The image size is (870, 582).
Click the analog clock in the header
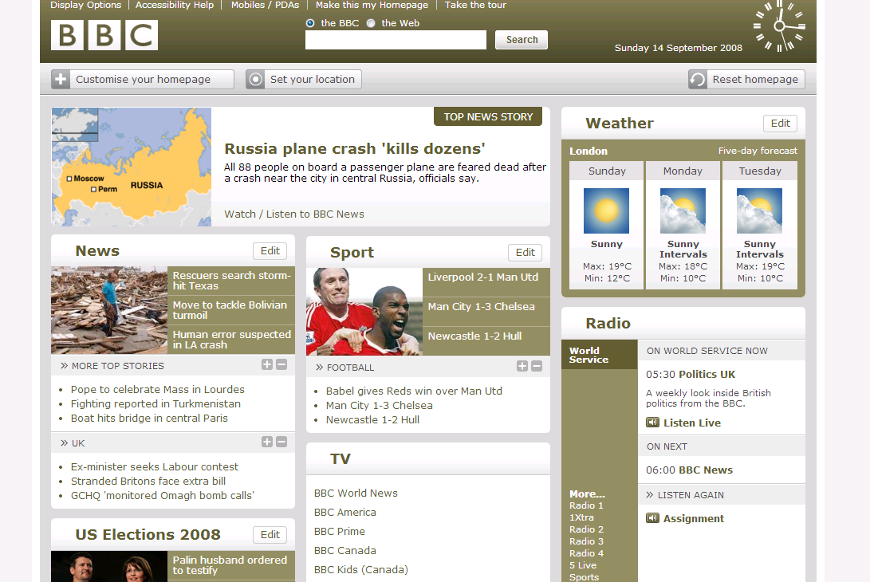pos(779,26)
